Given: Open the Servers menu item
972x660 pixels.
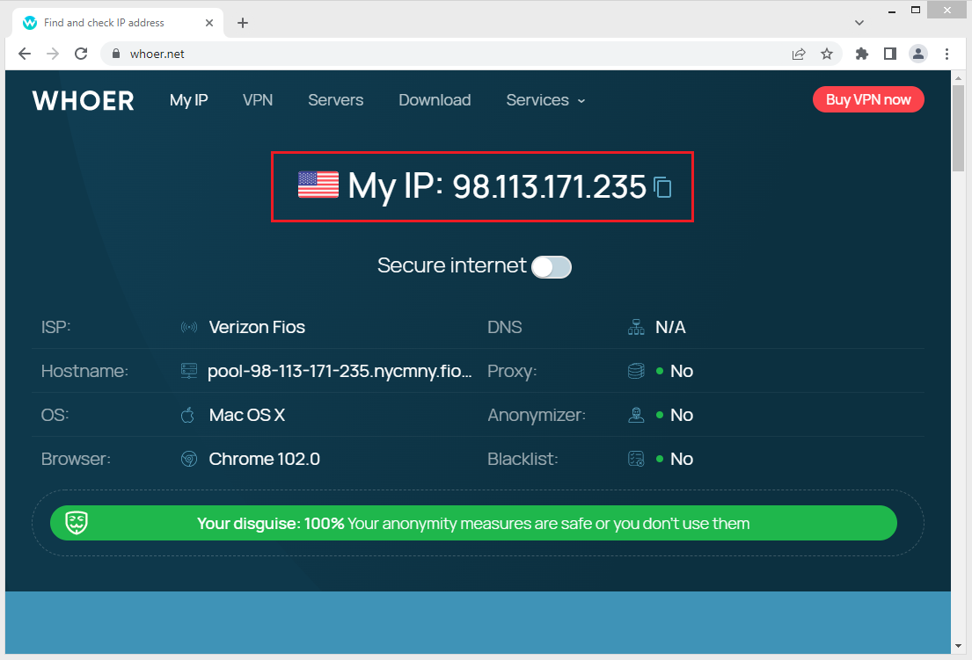Looking at the screenshot, I should 335,100.
